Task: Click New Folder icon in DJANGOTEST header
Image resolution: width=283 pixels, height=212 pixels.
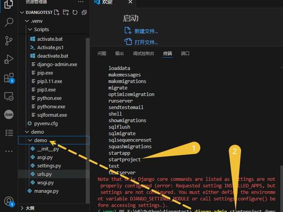Action: [x=66, y=12]
